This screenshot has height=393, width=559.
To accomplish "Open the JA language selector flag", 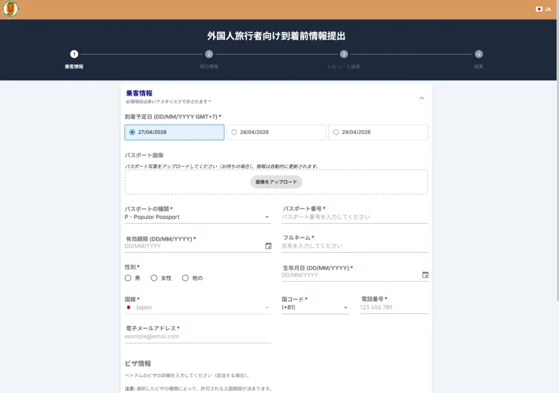I will pos(539,9).
